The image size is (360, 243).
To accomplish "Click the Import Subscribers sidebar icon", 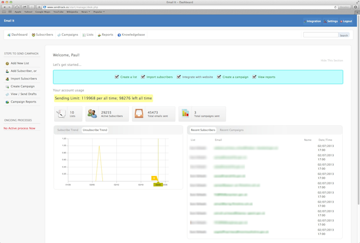I will click(8, 79).
